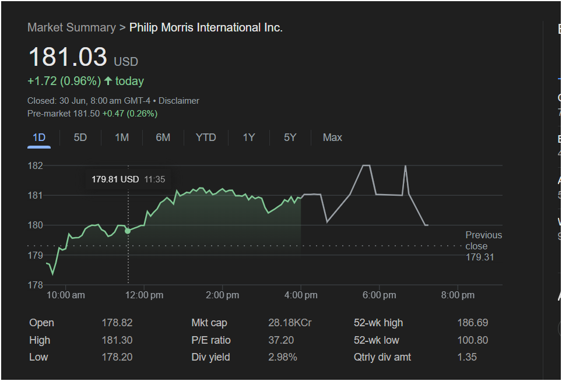Click the dividend yield value 2.98%
The width and height of the screenshot is (562, 381).
tap(283, 357)
